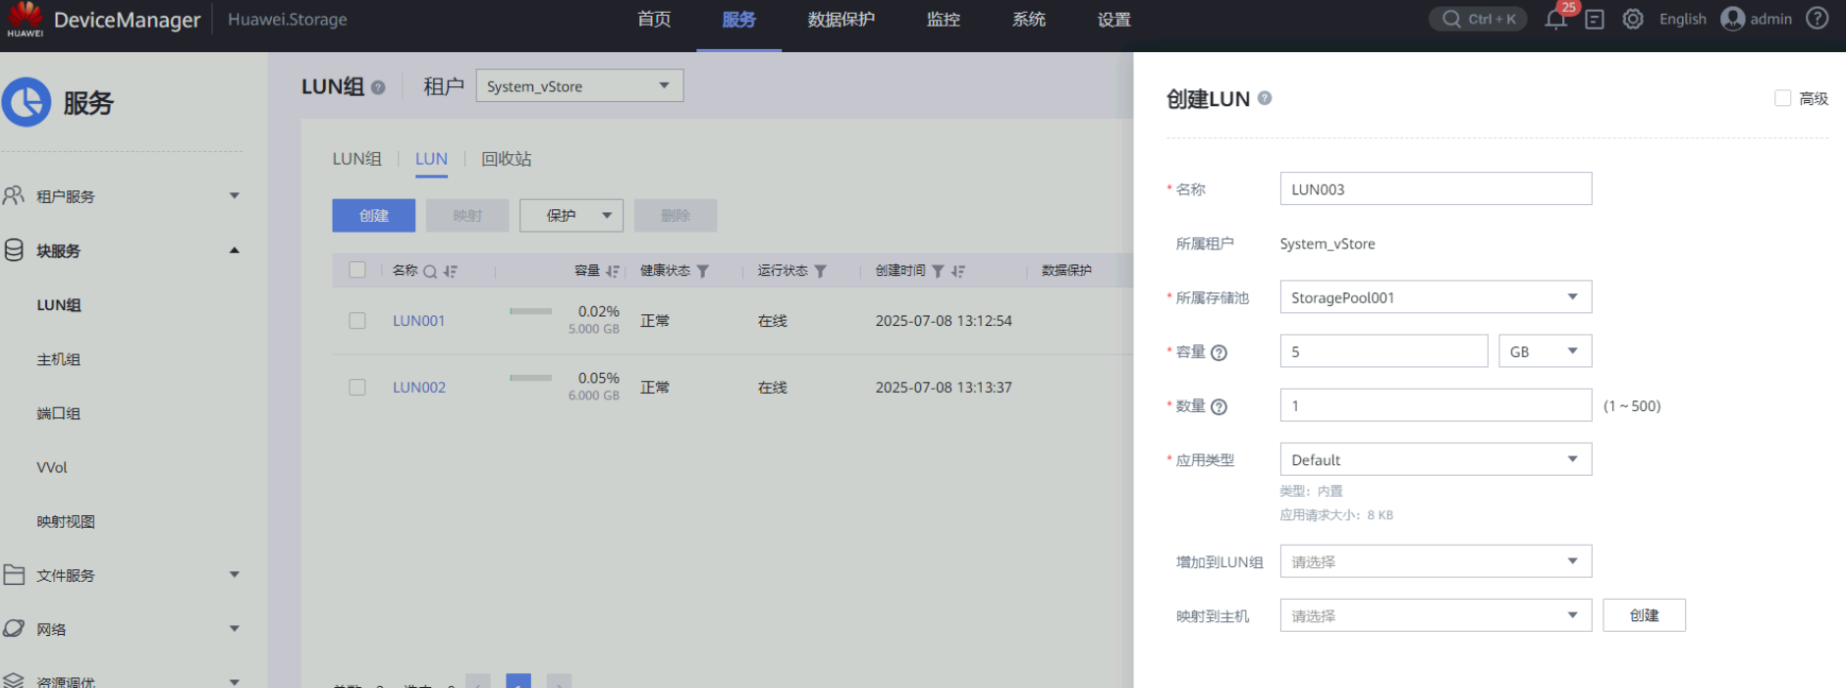Open the 数据保护 top menu
The image size is (1846, 688).
(841, 20)
